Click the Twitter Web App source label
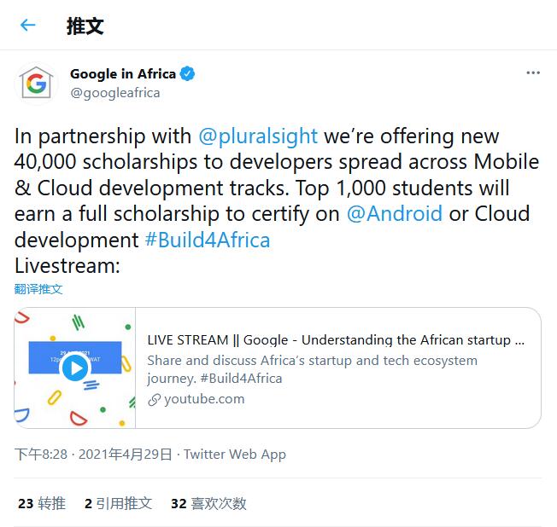Screen dimensions: 557x527 (x=235, y=455)
